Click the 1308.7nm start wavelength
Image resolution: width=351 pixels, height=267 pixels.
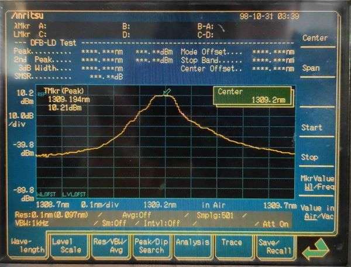pyautogui.click(x=53, y=205)
